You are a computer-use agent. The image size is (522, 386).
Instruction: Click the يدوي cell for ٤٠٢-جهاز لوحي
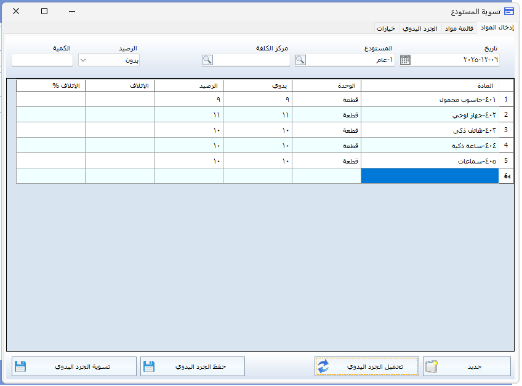(257, 114)
